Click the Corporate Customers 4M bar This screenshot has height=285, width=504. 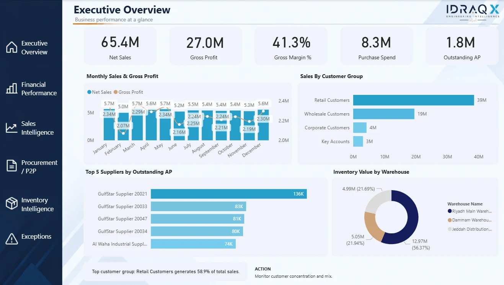click(360, 128)
